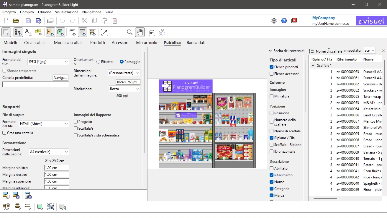Open help with the blue question mark icon

(x=284, y=21)
